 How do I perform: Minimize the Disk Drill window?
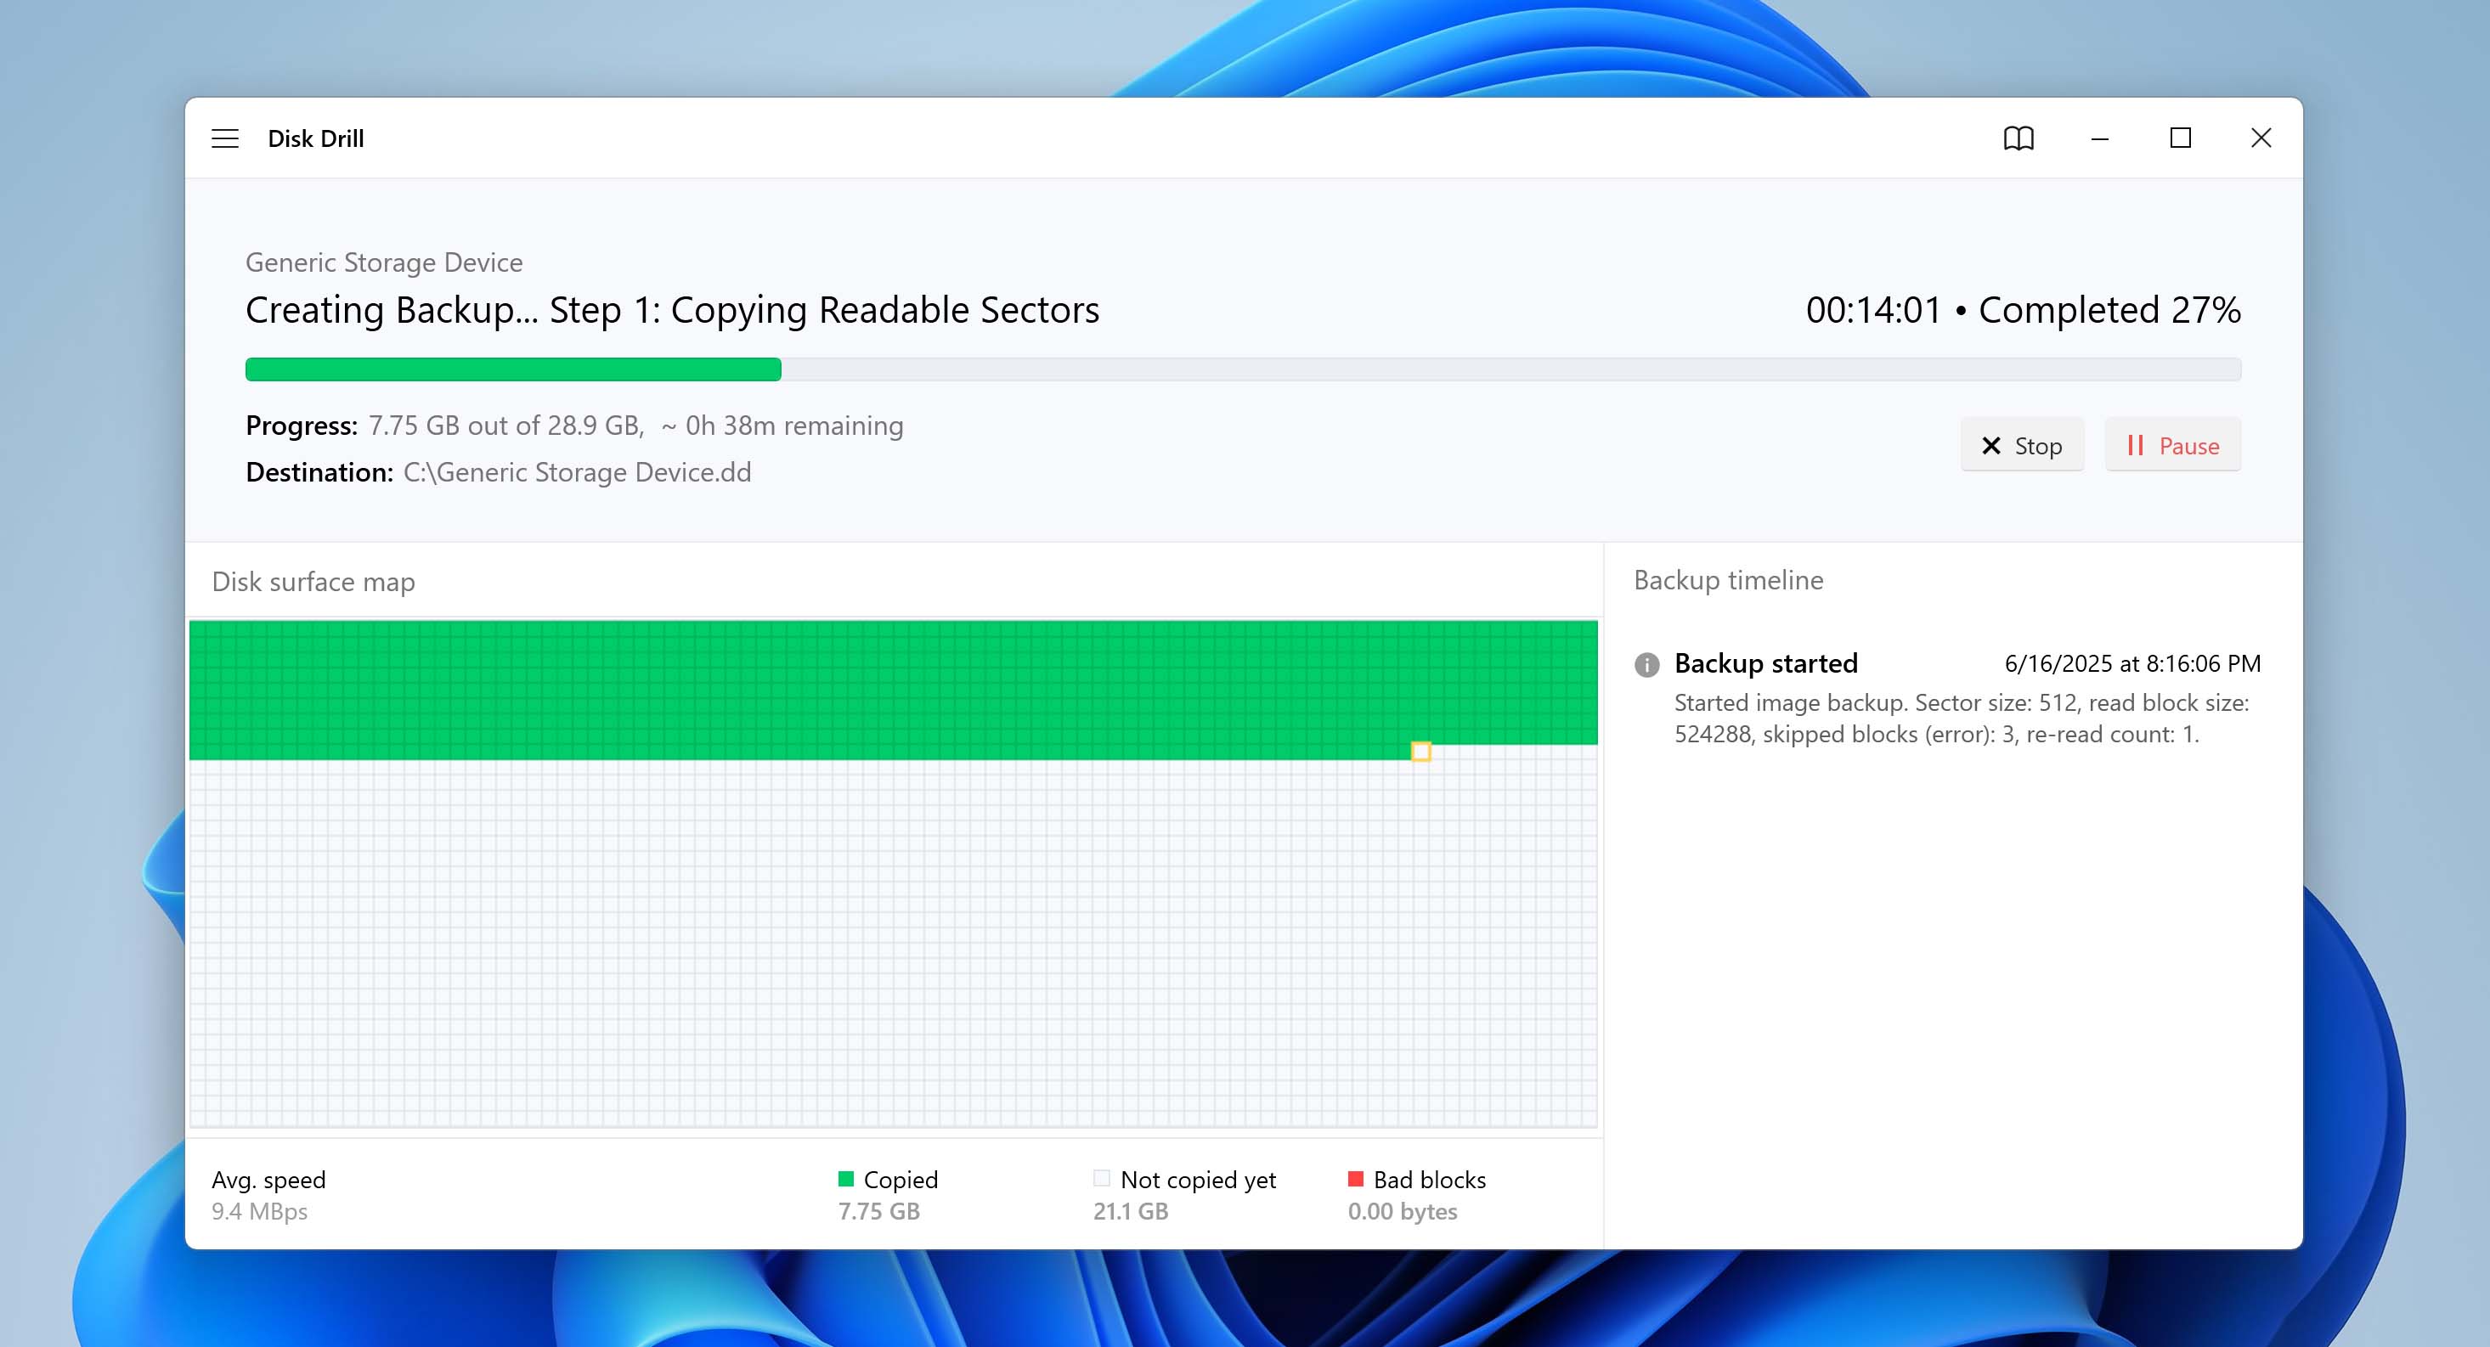tap(2099, 138)
